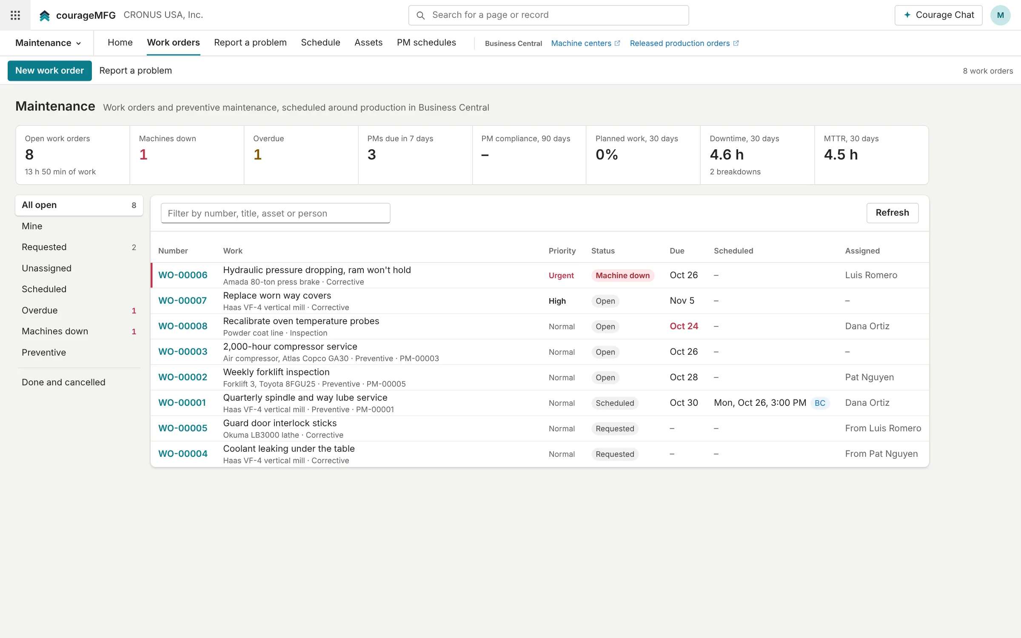This screenshot has width=1021, height=638.
Task: Expand the Maintenance module dropdown
Action: coord(48,43)
